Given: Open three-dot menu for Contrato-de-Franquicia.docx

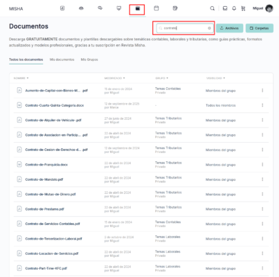Looking at the screenshot, I should pyautogui.click(x=262, y=165).
